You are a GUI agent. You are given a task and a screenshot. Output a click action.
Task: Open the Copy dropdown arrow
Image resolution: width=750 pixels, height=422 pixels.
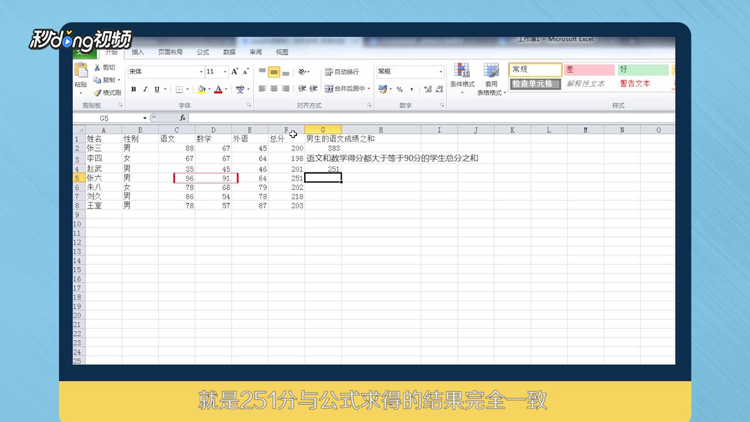pyautogui.click(x=119, y=80)
